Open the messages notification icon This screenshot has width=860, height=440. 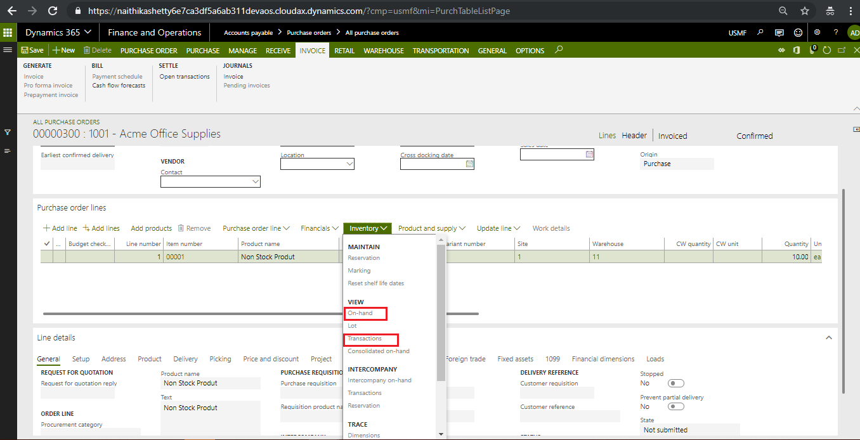point(779,32)
